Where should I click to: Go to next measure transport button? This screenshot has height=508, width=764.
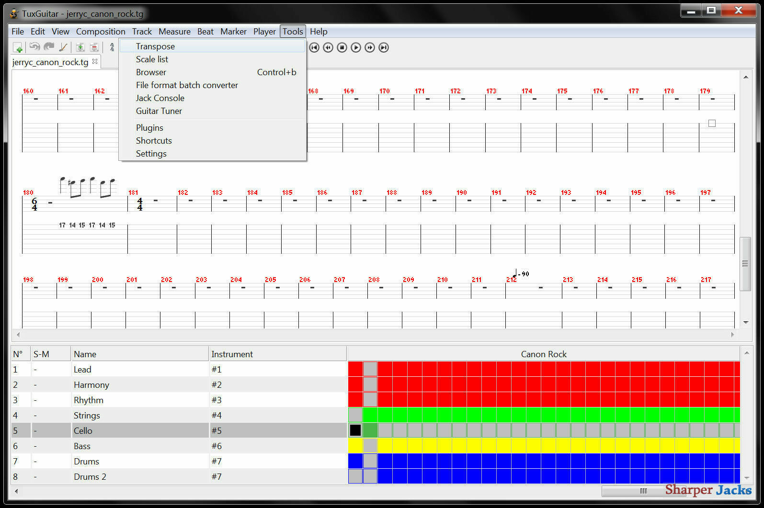tap(370, 47)
